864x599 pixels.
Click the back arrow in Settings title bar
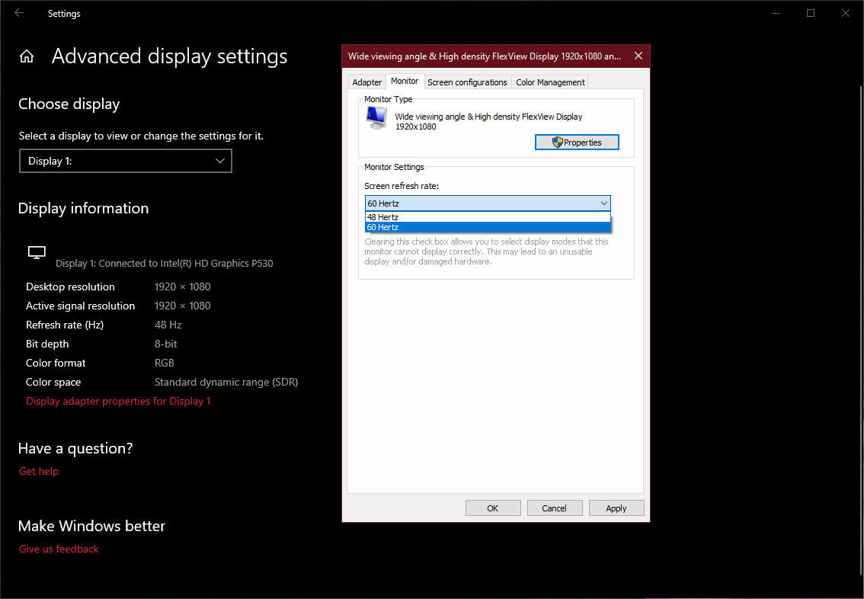tap(19, 13)
